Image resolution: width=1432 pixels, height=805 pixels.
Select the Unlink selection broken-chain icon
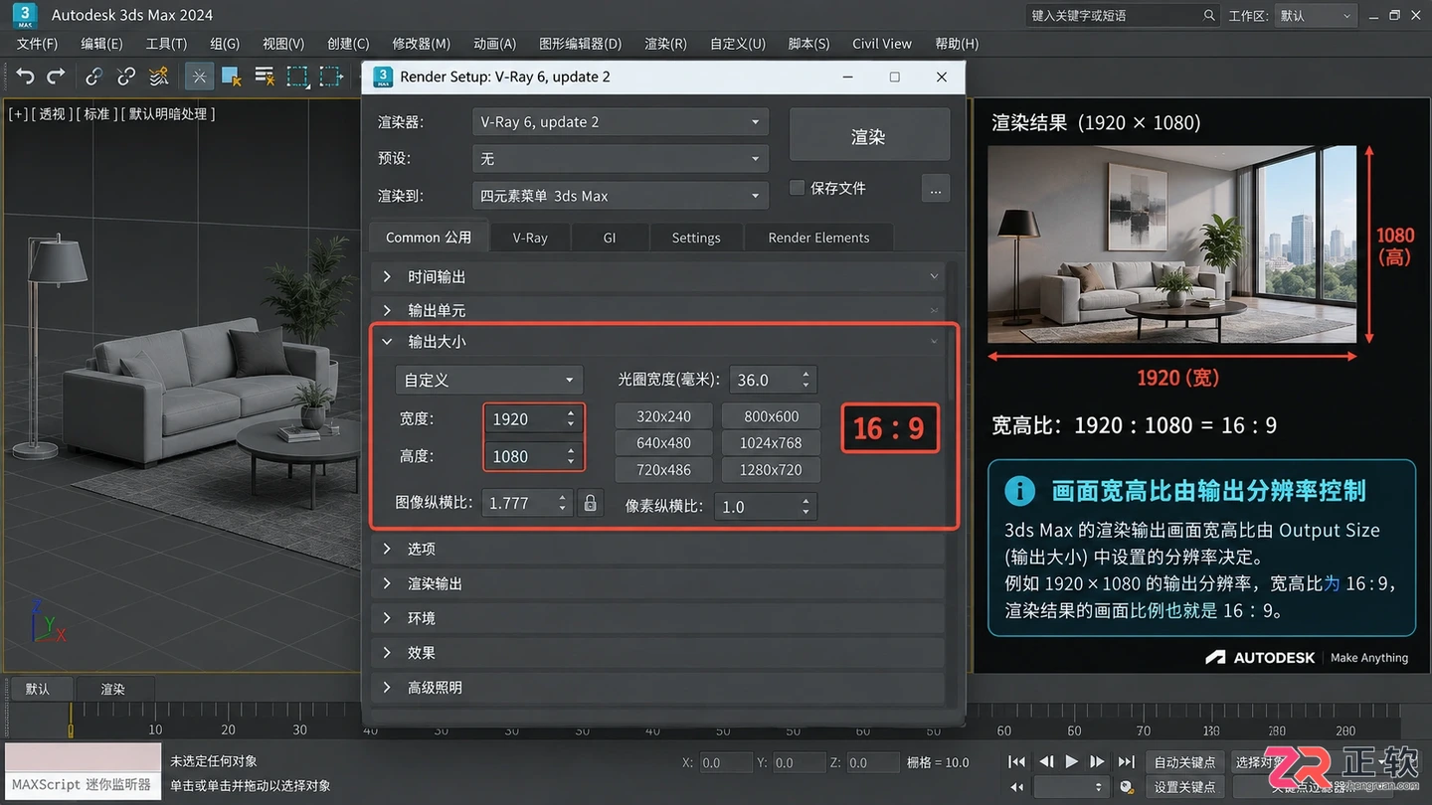point(126,76)
